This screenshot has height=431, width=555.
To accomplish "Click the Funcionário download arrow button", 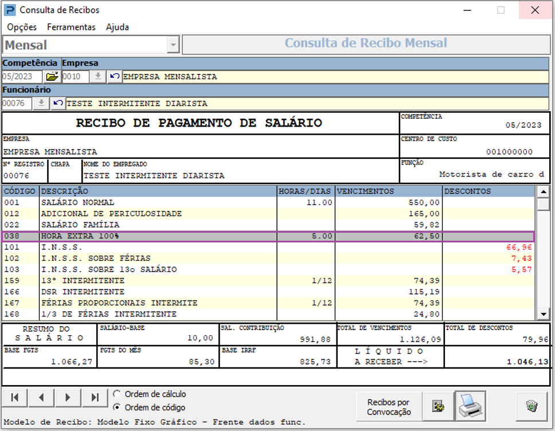I will [41, 103].
